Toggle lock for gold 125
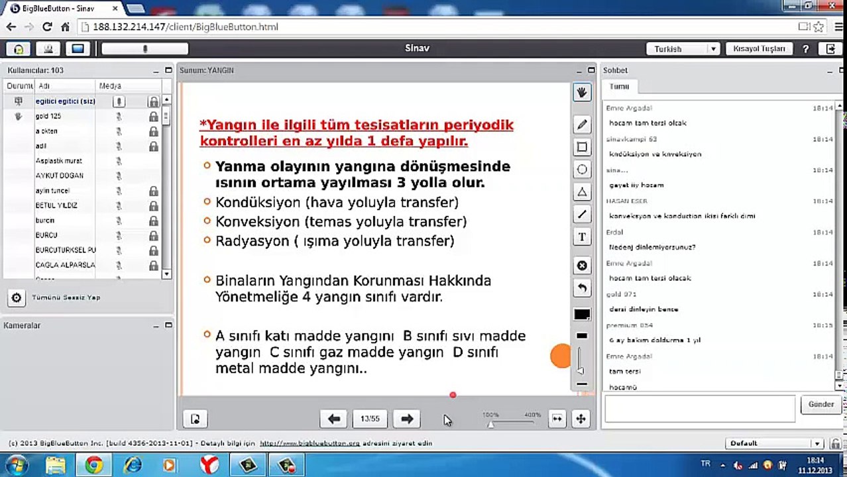This screenshot has width=847, height=477. click(153, 116)
